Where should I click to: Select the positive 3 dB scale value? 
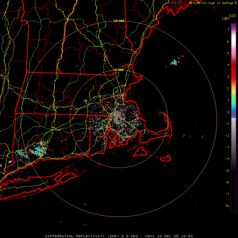click(x=228, y=77)
